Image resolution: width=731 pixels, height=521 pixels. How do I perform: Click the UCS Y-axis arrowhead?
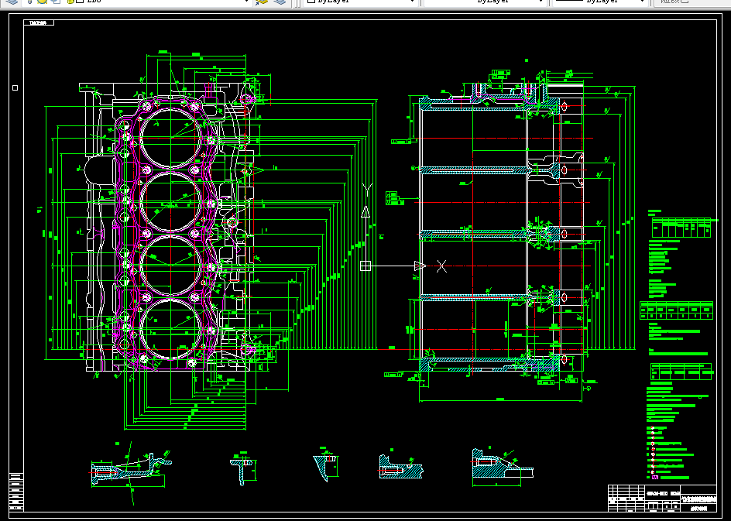365,211
